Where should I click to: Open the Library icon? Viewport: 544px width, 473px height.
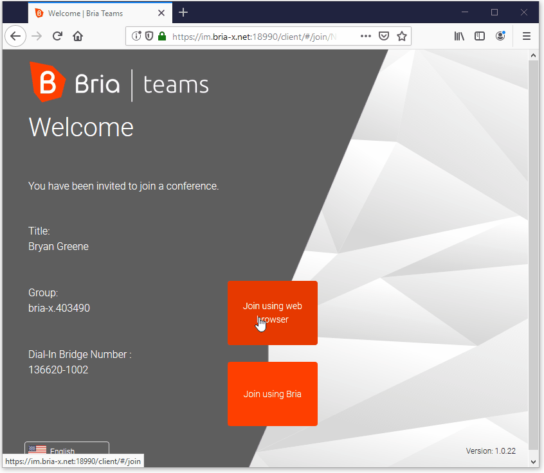(x=459, y=36)
